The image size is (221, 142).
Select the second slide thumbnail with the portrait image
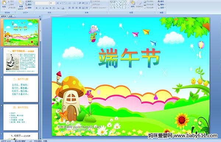coord(21,61)
